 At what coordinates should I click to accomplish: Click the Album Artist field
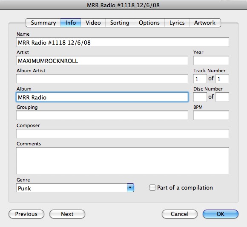click(102, 79)
